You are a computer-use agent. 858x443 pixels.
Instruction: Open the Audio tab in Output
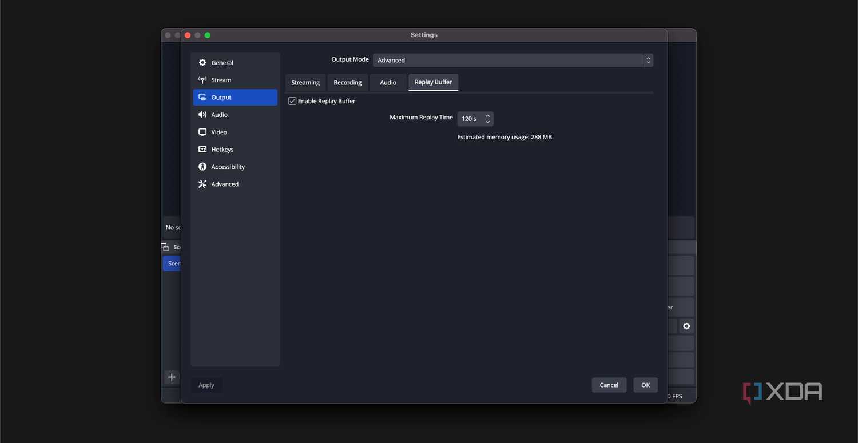point(388,83)
